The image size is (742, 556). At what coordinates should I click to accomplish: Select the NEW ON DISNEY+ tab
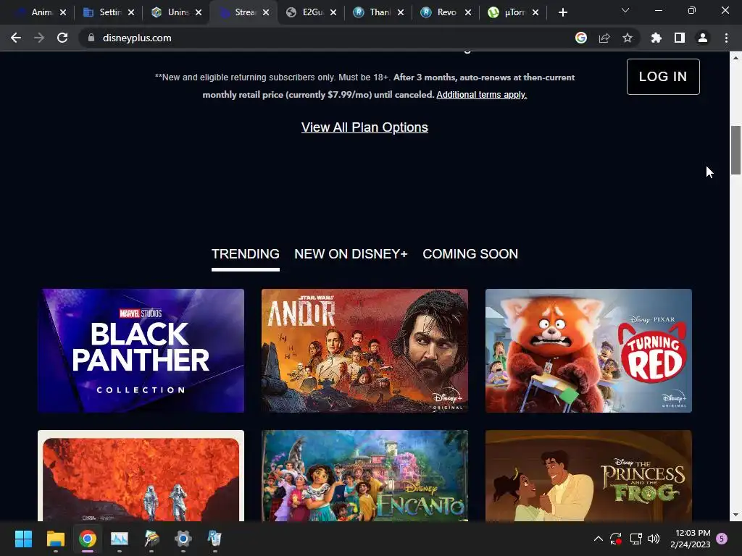[351, 254]
